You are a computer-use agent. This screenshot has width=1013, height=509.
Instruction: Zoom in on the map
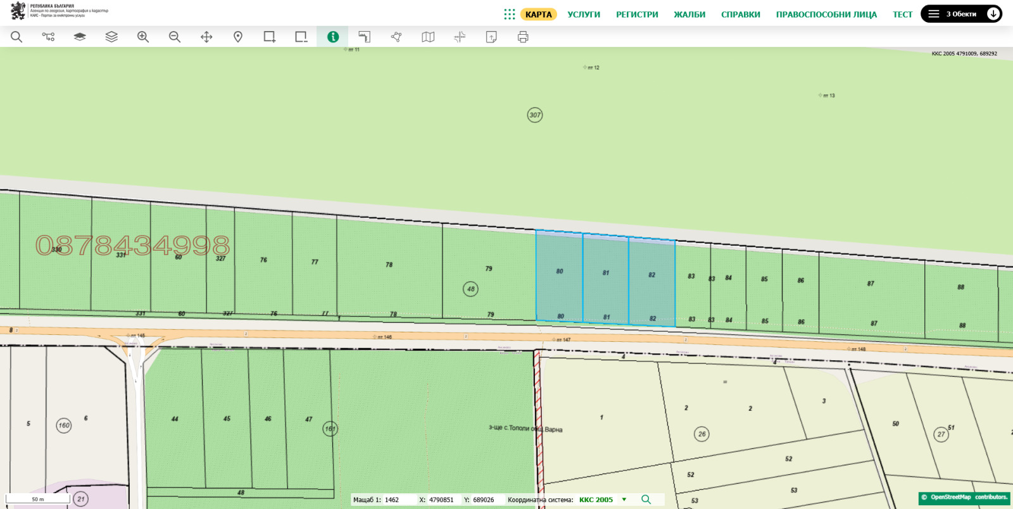143,37
